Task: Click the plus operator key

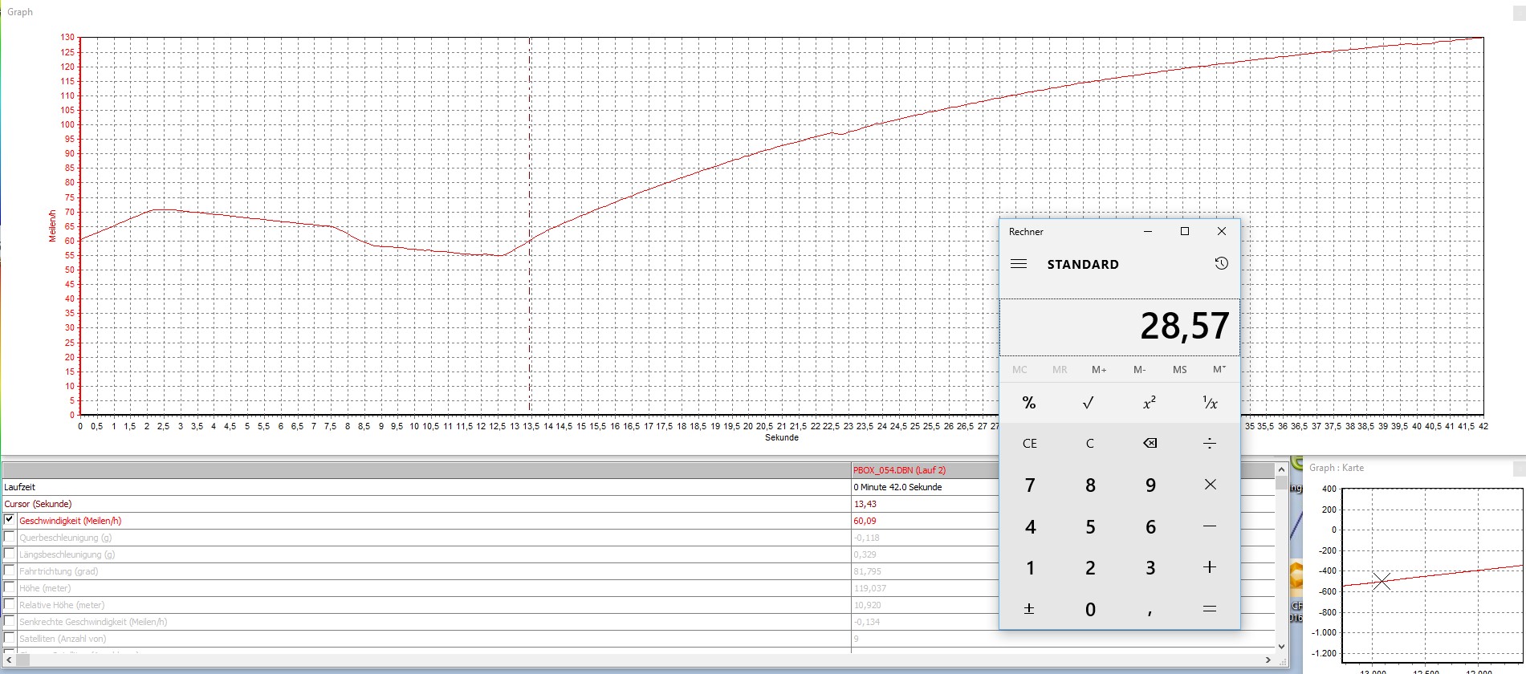Action: coord(1210,568)
